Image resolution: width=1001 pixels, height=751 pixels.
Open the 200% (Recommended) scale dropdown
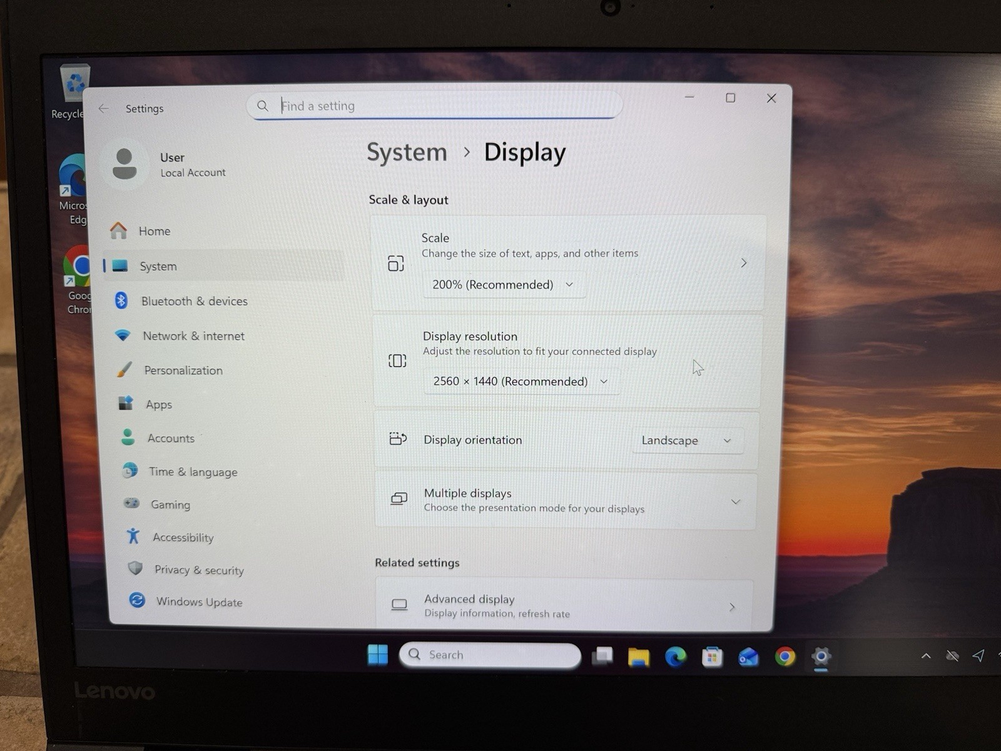504,285
